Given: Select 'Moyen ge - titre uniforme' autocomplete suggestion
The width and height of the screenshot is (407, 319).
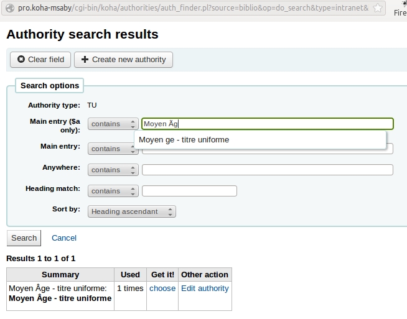Looking at the screenshot, I should coord(184,140).
